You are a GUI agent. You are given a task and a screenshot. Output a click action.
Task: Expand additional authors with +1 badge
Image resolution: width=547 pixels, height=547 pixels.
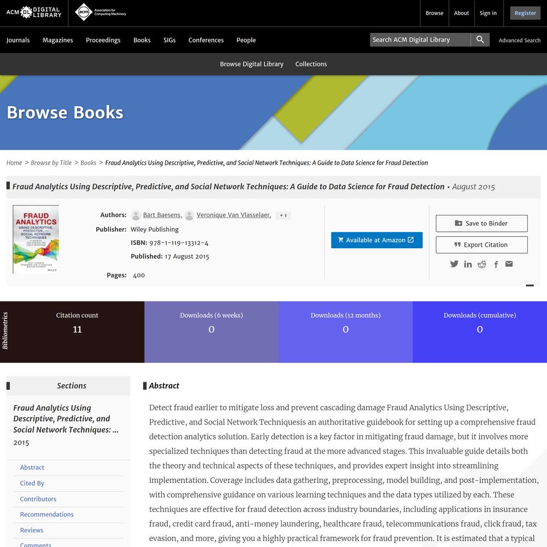click(283, 216)
